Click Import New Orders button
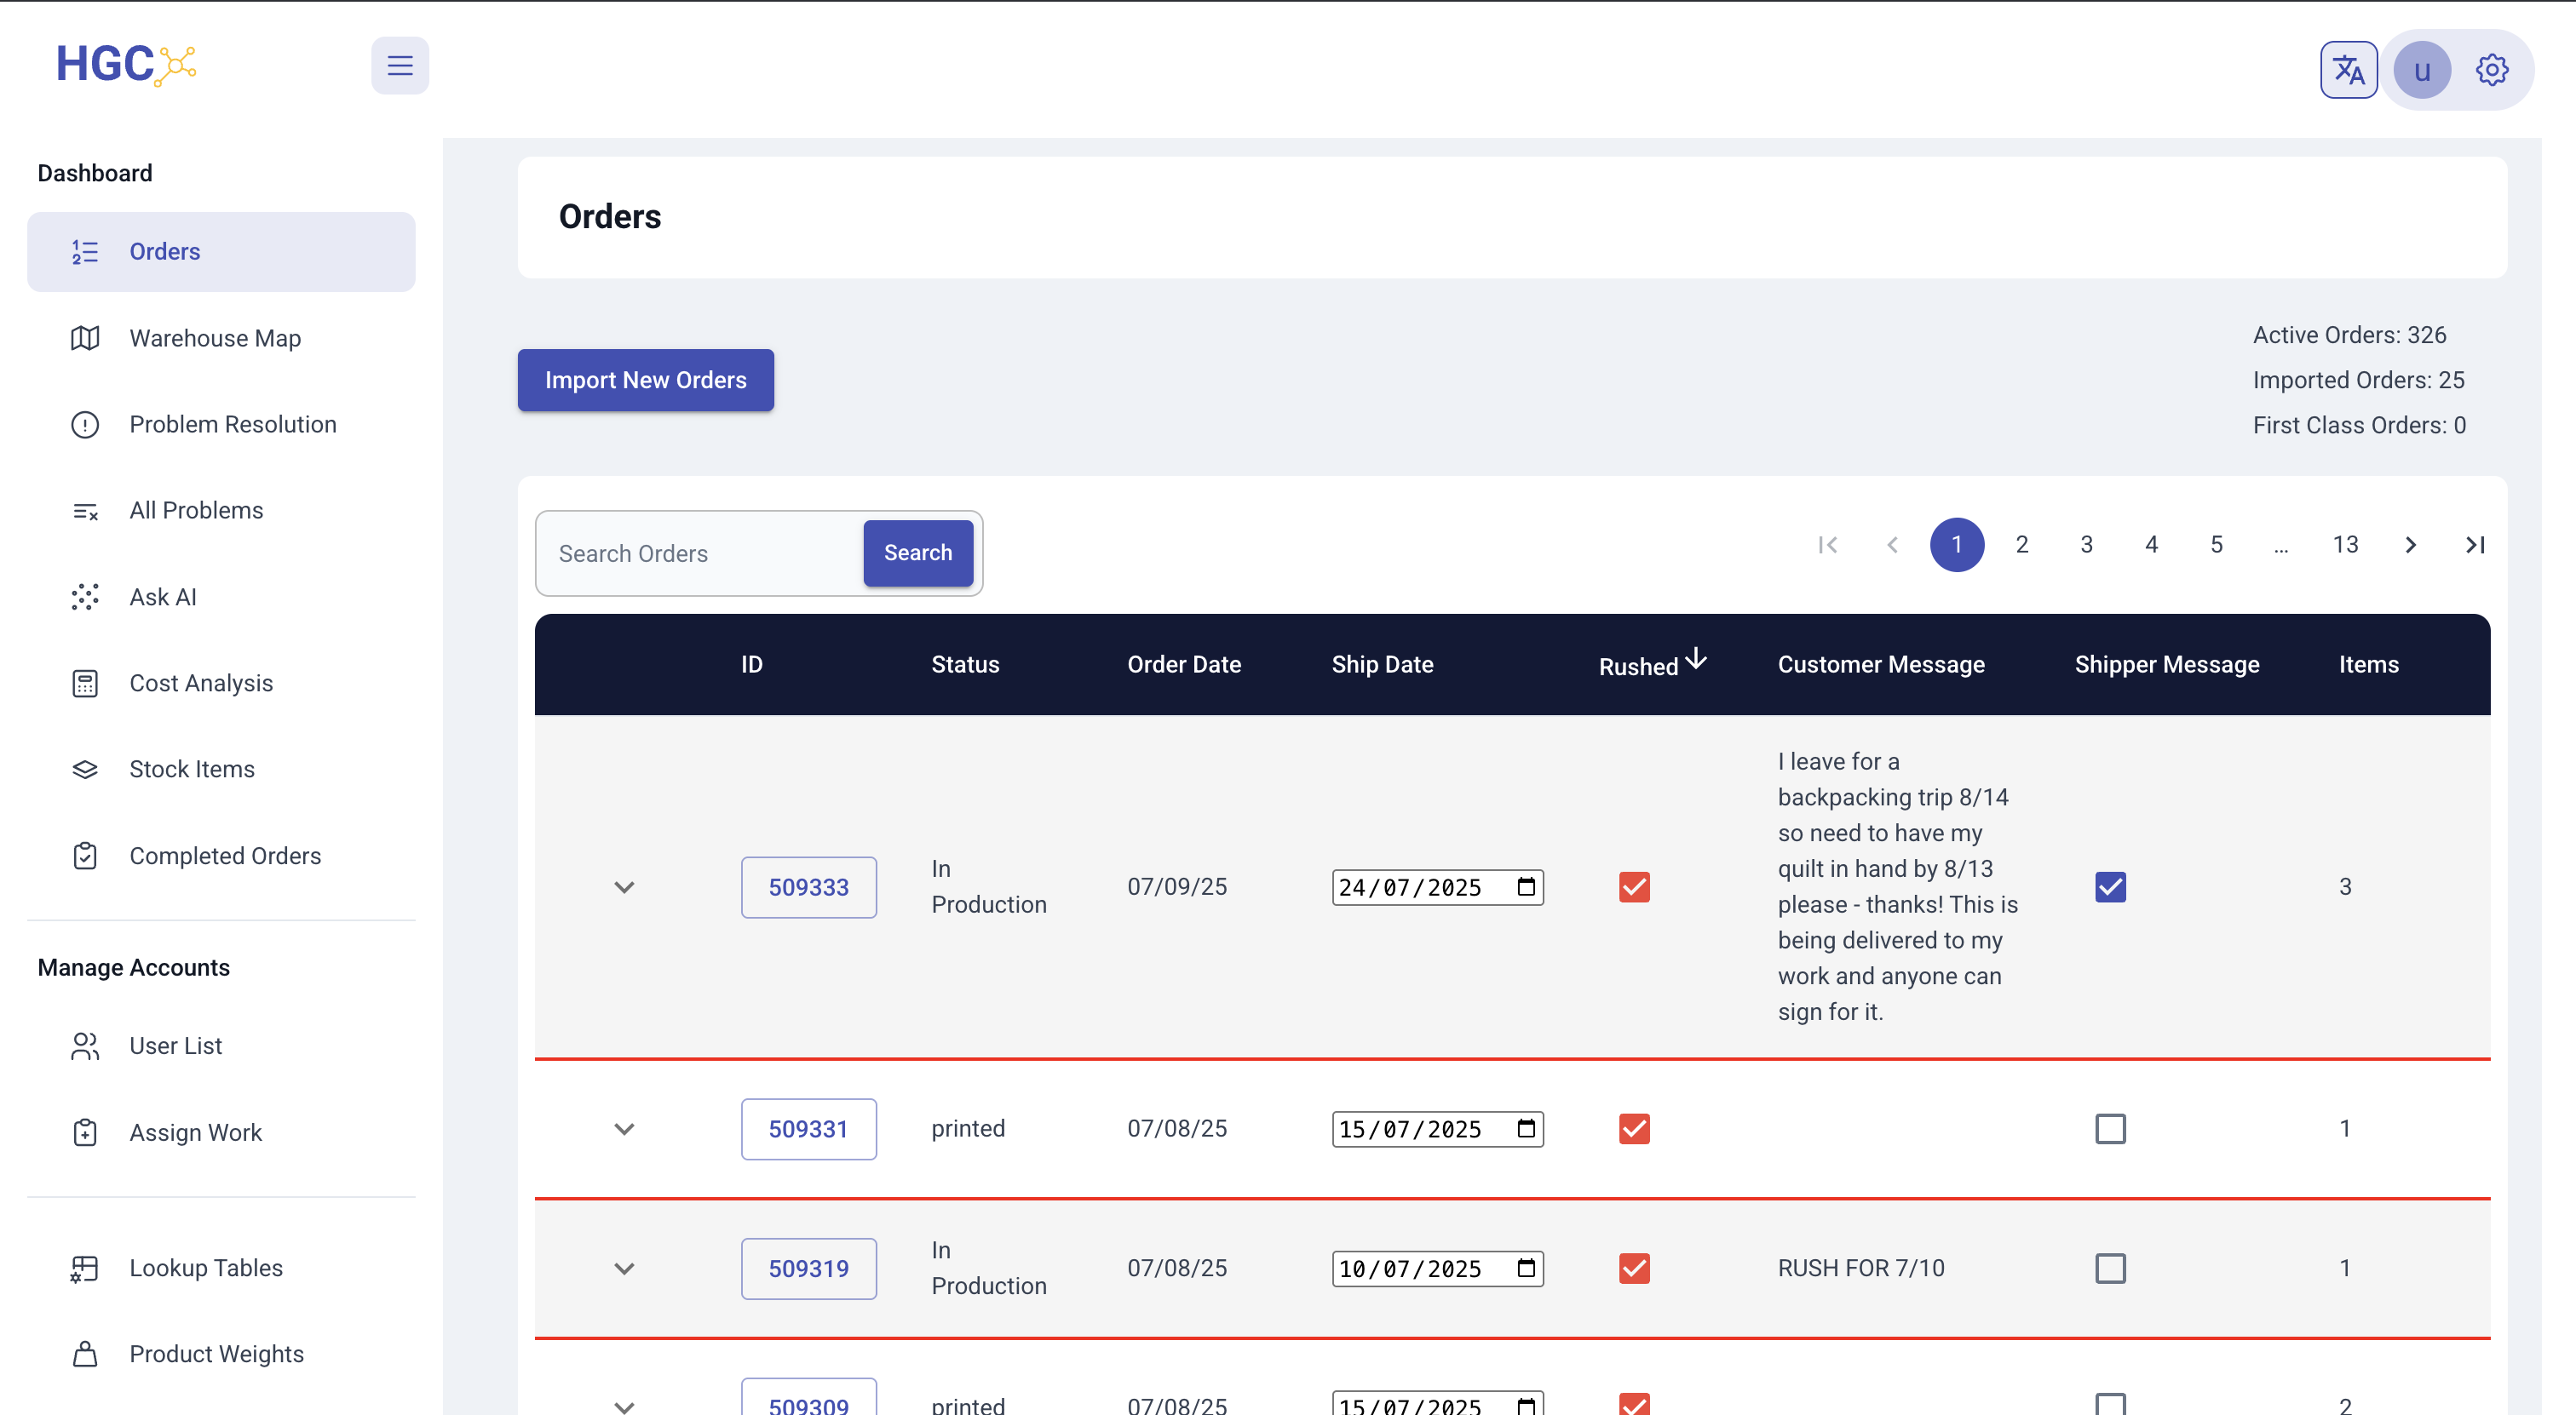The height and width of the screenshot is (1415, 2576). [x=645, y=380]
